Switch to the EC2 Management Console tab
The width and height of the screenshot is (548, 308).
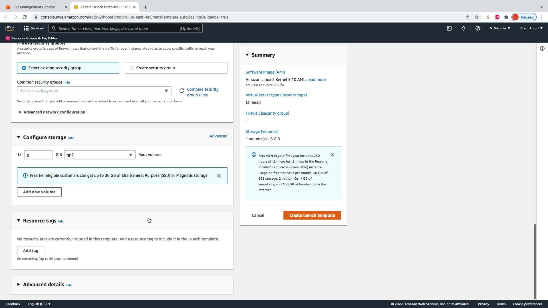click(34, 7)
